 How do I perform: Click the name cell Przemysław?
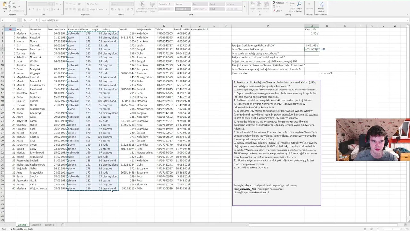[22, 160]
